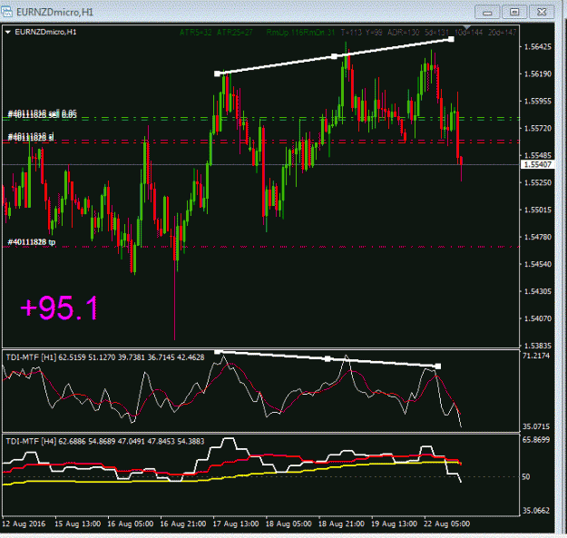Image resolution: width=567 pixels, height=538 pixels.
Task: Click the '12 Aug 2016' time axis label
Action: (24, 523)
